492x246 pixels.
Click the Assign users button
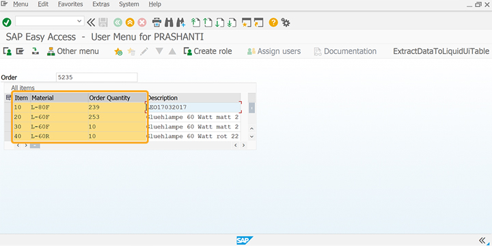click(x=274, y=51)
